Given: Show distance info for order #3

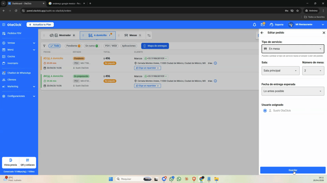Looking at the screenshot, I should pos(215,63).
